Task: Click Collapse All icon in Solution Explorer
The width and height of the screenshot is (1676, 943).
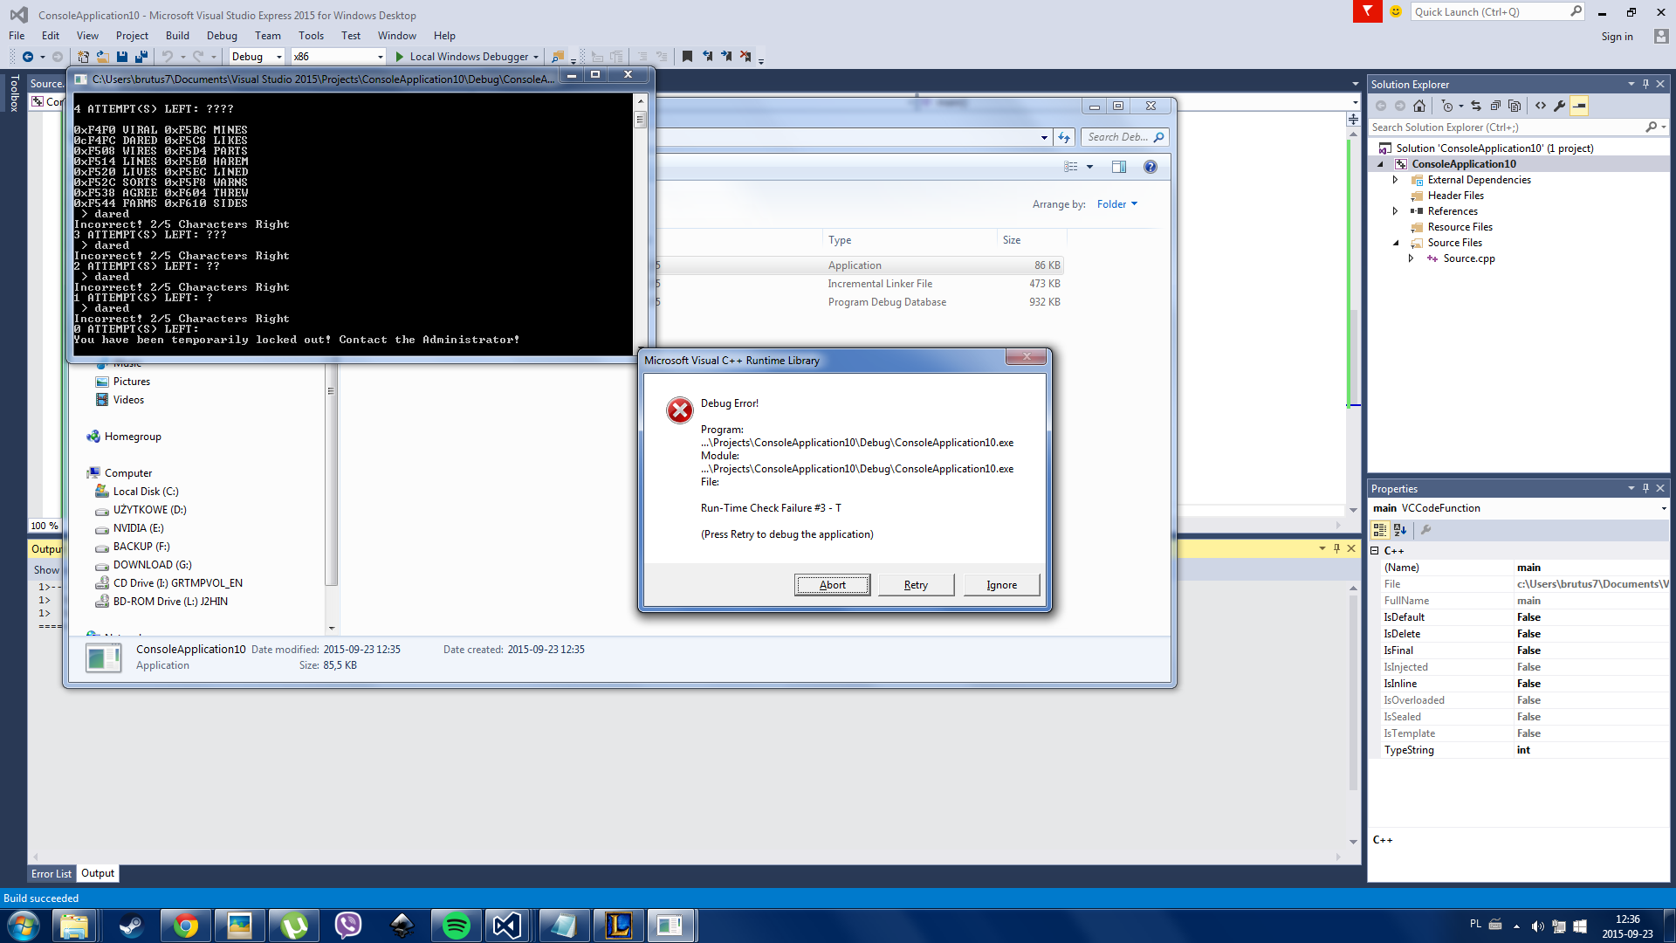Action: [1495, 106]
